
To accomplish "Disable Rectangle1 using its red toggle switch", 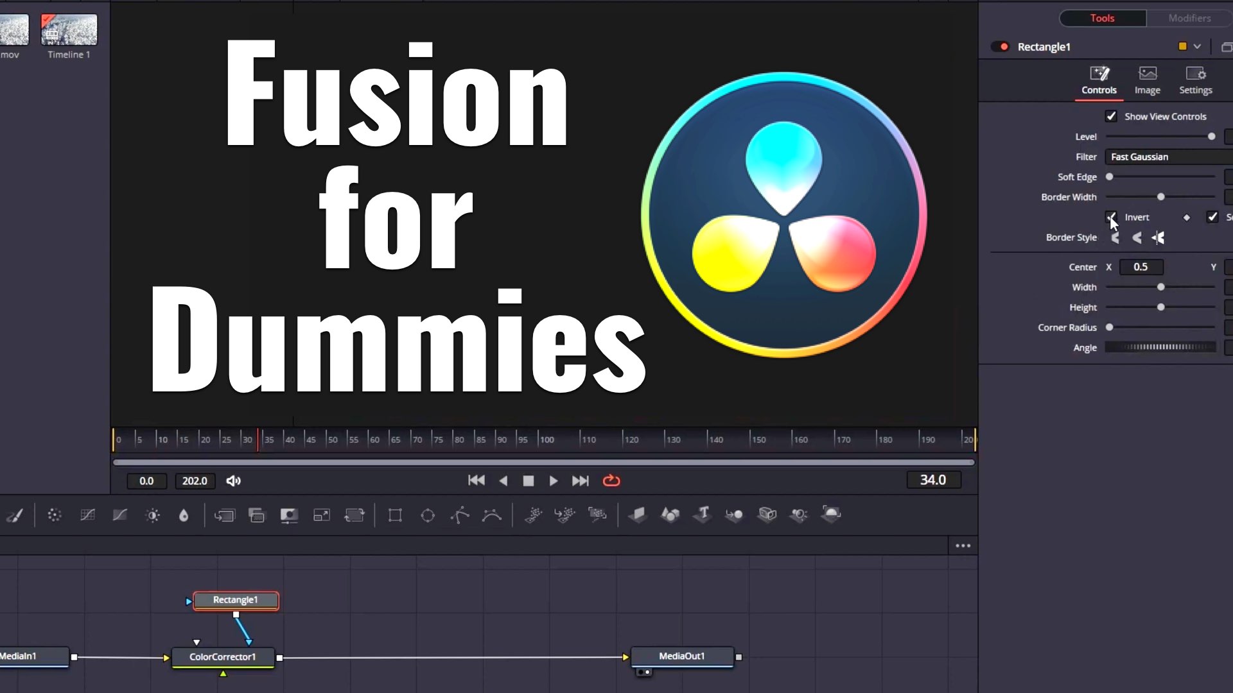I will (x=1000, y=46).
